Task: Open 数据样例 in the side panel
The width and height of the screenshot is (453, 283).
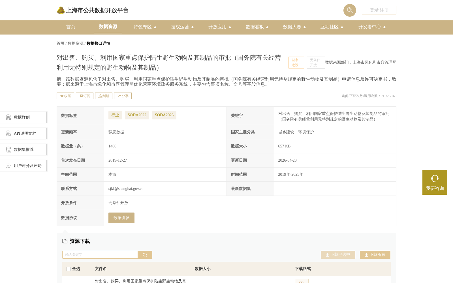Action: 23,117
